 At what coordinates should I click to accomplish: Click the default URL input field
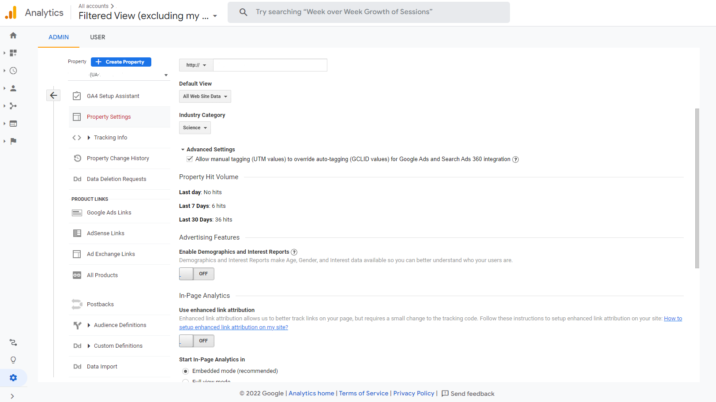[x=270, y=65]
